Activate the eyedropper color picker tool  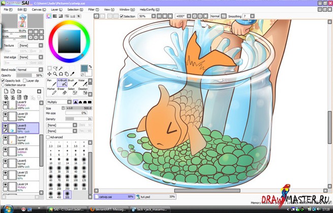point(72,74)
